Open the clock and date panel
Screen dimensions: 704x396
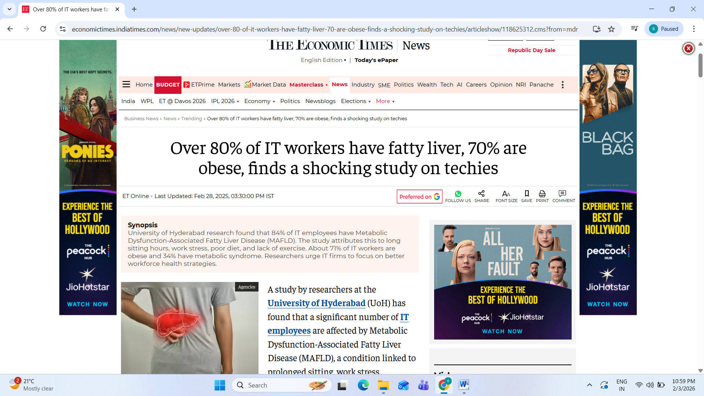(x=683, y=385)
